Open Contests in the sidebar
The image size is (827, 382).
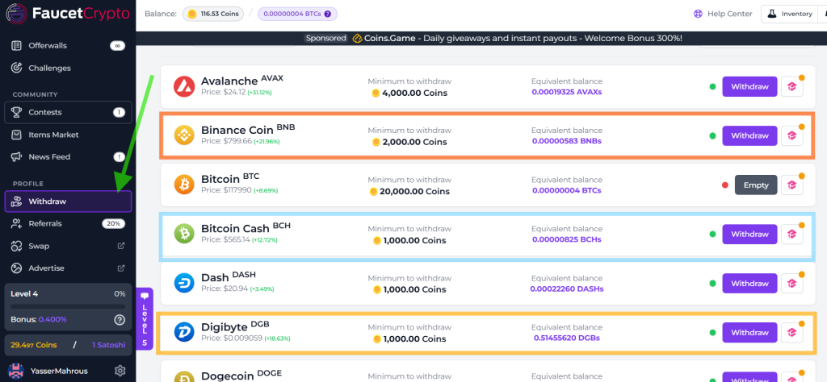coord(68,112)
